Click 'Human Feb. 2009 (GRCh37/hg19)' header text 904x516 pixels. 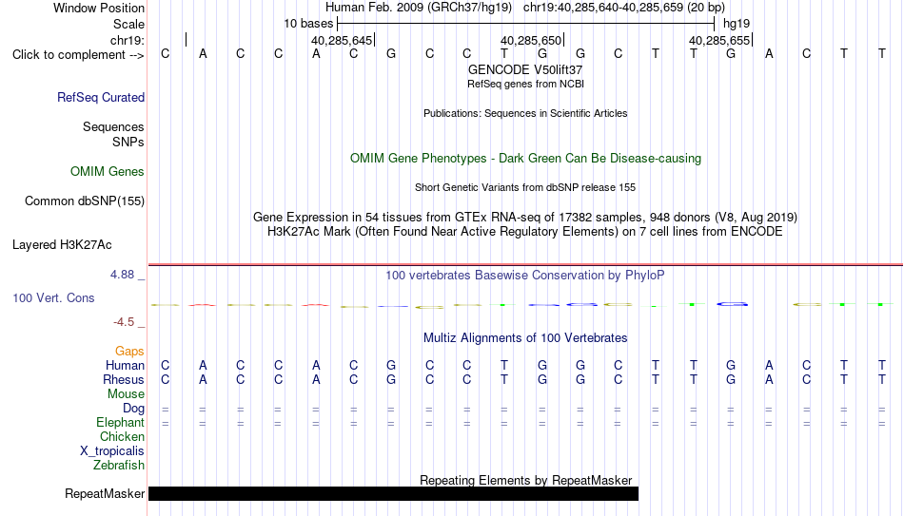pyautogui.click(x=419, y=8)
